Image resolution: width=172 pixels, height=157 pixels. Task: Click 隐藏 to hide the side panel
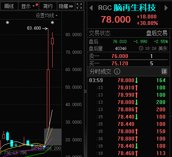(x=66, y=6)
